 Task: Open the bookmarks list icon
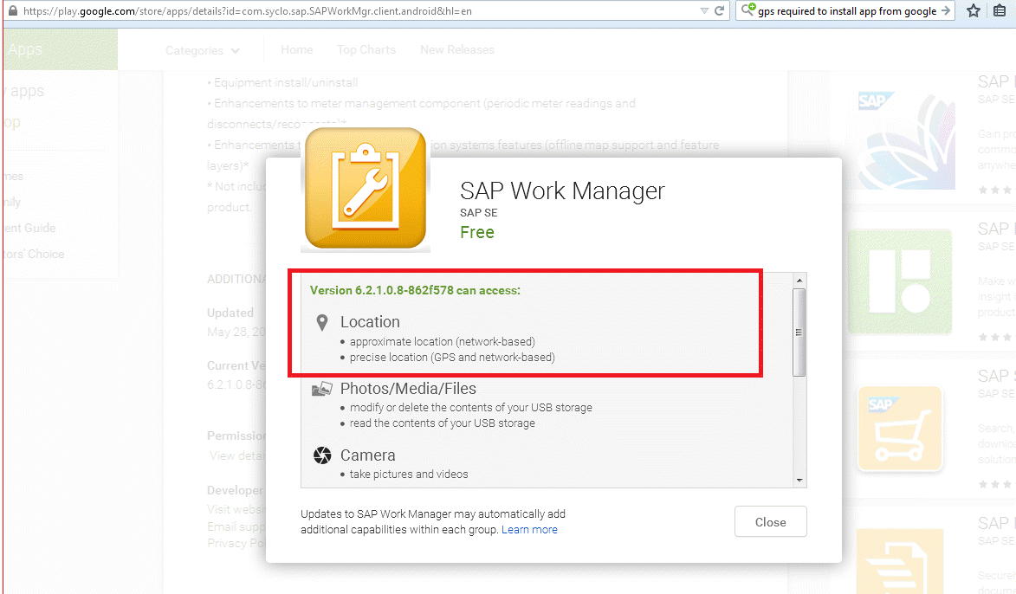(1000, 11)
